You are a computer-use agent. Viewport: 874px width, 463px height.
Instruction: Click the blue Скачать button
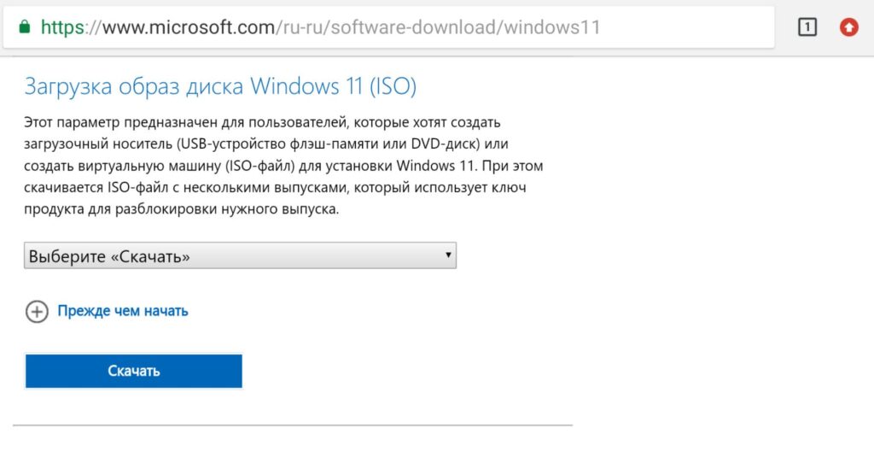[134, 371]
